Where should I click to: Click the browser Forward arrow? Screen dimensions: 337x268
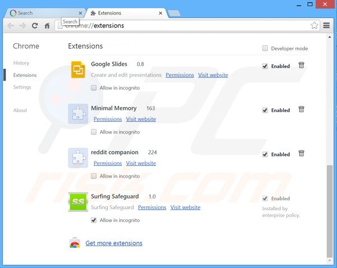point(22,26)
